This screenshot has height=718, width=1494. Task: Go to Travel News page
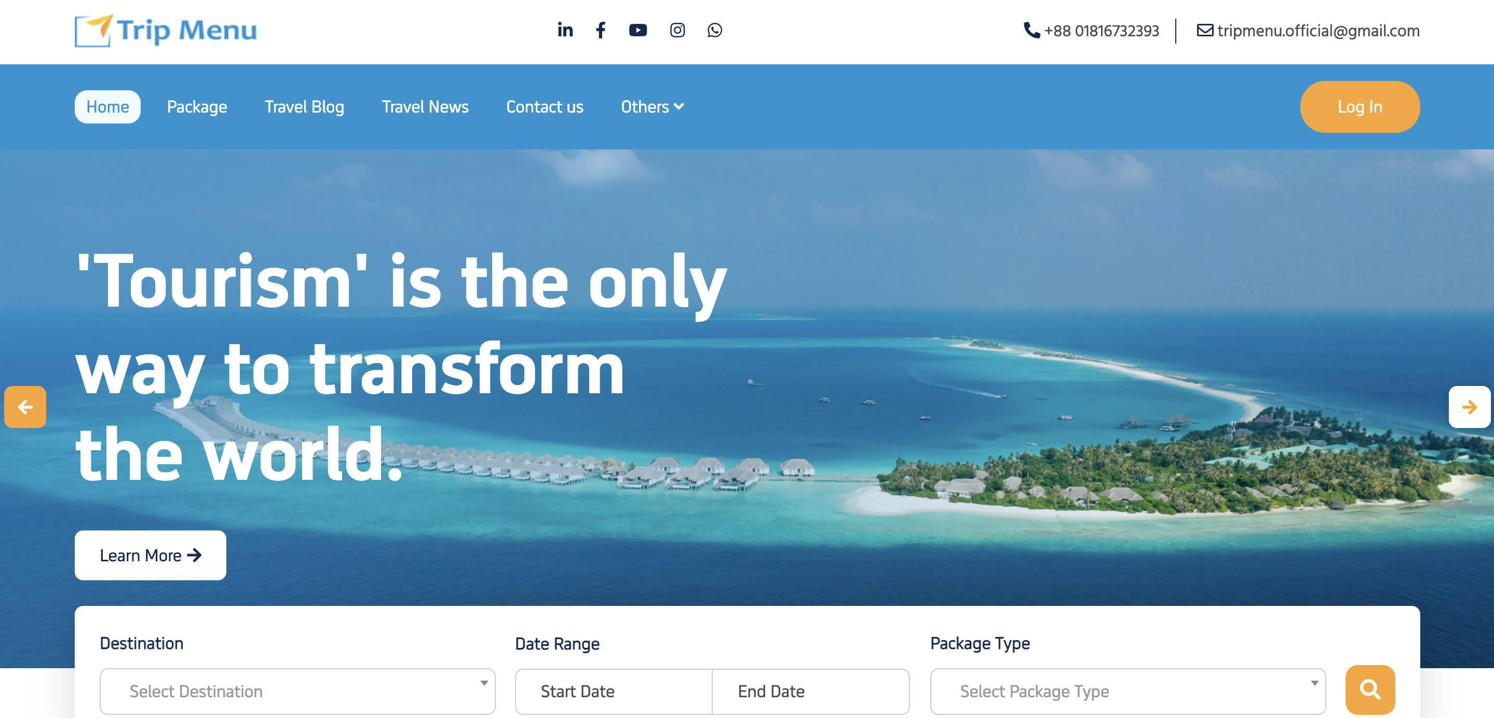[x=425, y=107]
